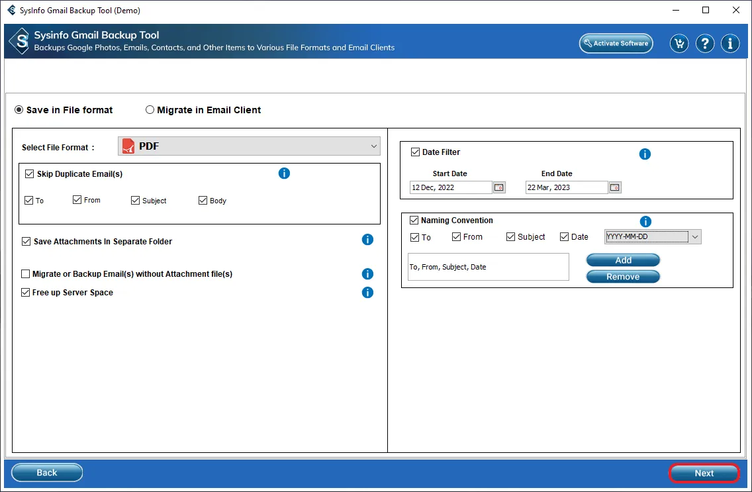
Task: Open the help question mark icon
Action: (x=705, y=44)
